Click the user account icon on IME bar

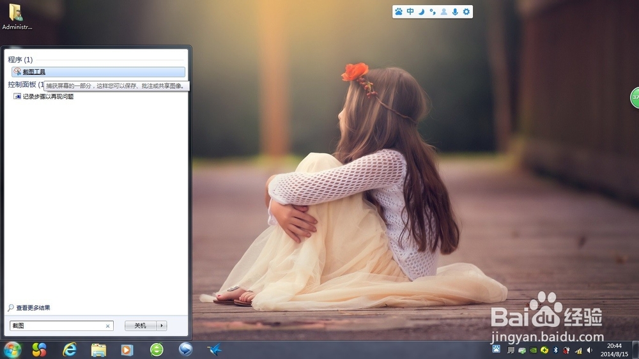(444, 11)
